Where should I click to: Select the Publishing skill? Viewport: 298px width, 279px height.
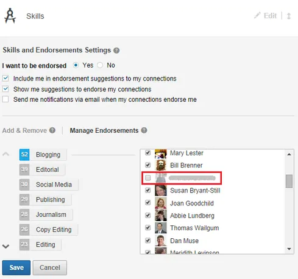pyautogui.click(x=51, y=200)
